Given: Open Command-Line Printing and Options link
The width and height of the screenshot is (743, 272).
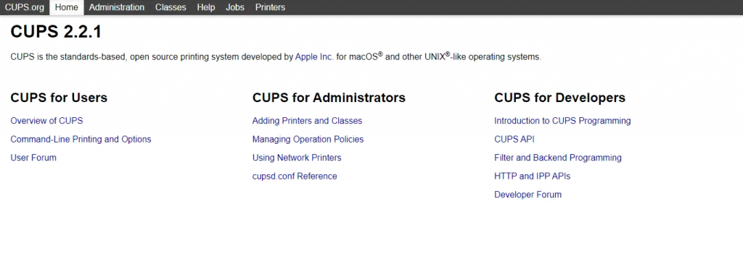Looking at the screenshot, I should pyautogui.click(x=81, y=140).
